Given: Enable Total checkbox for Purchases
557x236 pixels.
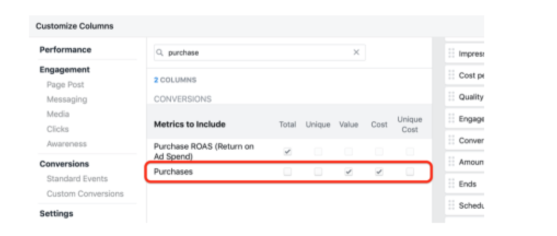Looking at the screenshot, I should (x=288, y=172).
